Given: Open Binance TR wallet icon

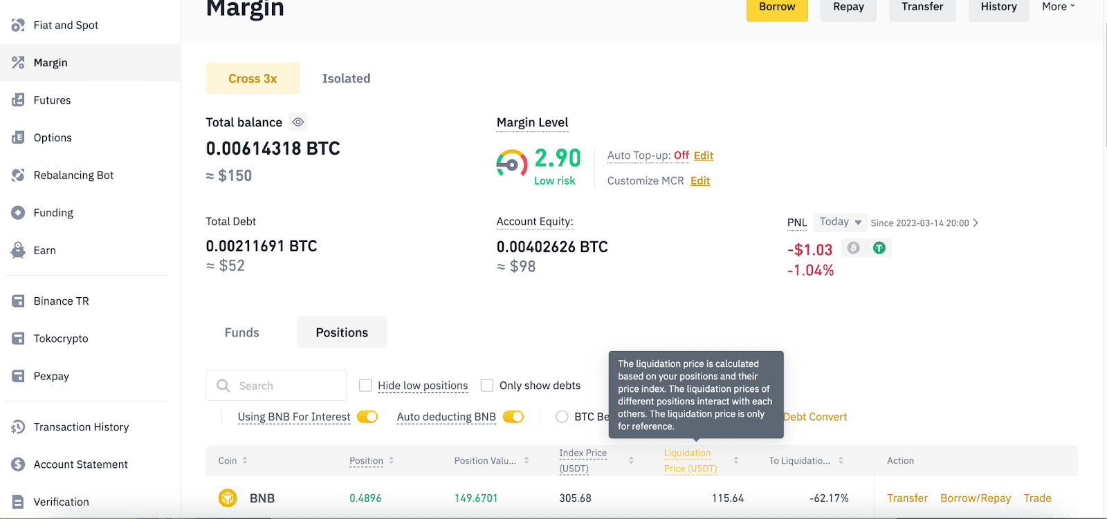Looking at the screenshot, I should 18,301.
